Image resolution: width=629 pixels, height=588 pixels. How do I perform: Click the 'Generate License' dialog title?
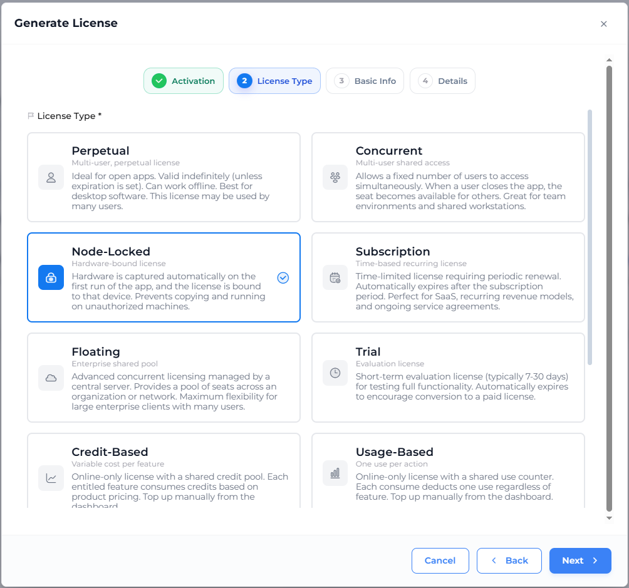click(x=66, y=23)
